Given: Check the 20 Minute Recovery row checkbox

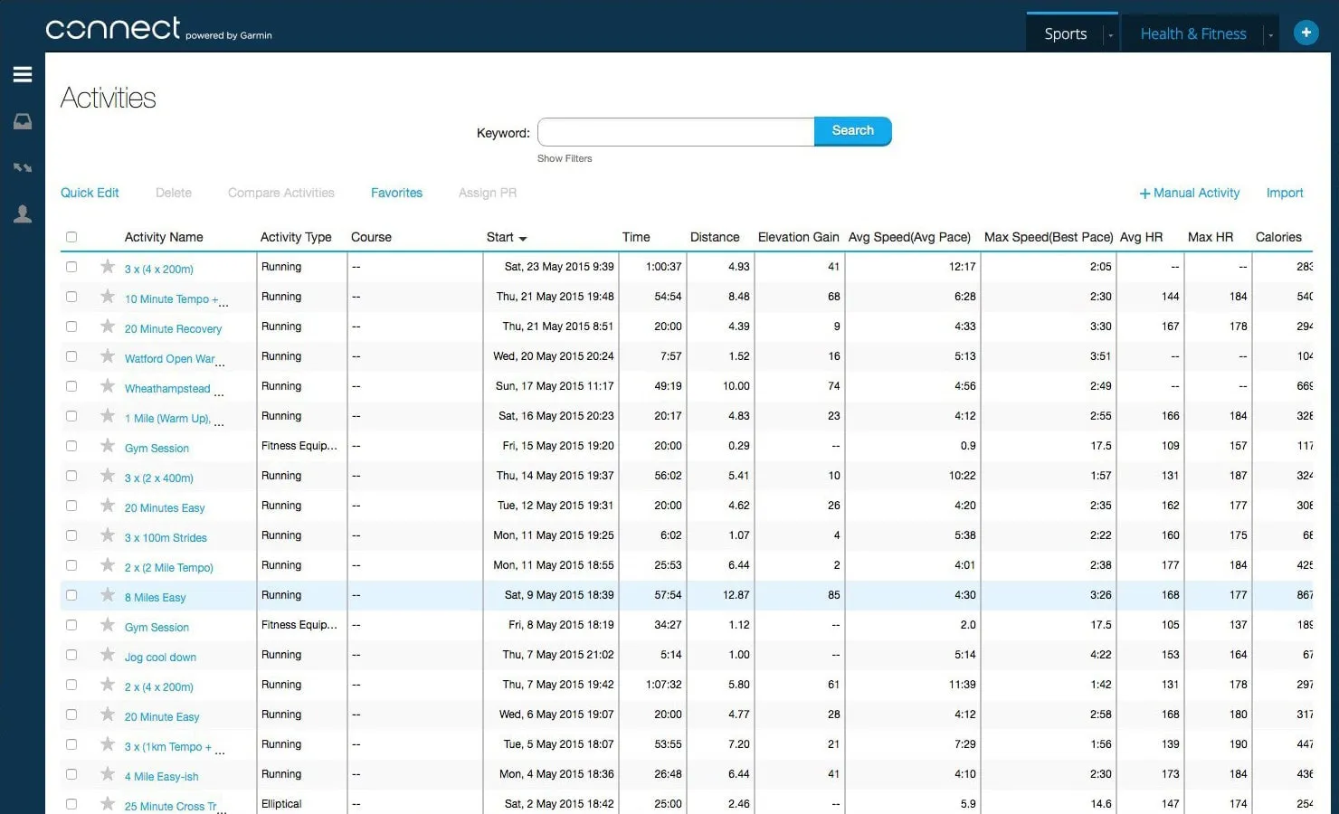Looking at the screenshot, I should [71, 327].
